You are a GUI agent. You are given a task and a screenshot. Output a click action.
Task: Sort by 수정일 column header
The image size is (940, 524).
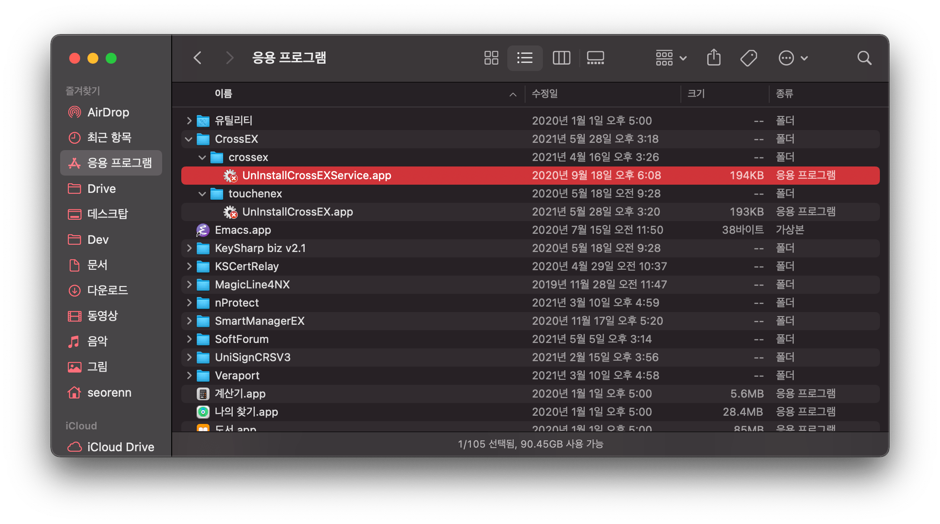(545, 94)
